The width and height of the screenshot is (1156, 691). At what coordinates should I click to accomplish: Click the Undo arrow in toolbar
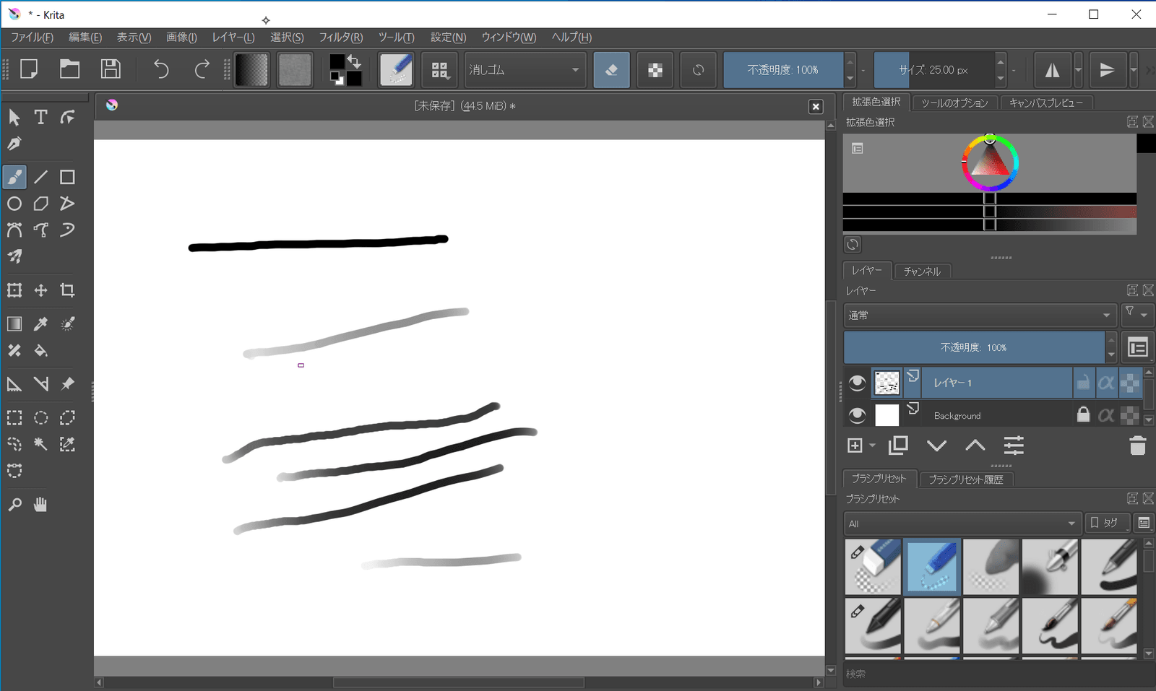161,69
